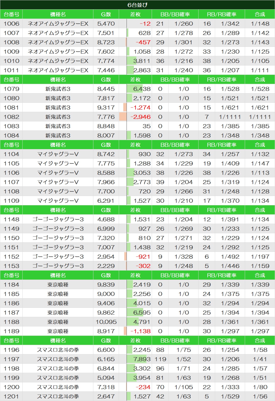
Task: Select 1/385 RB probability for 1083
Action: (230, 126)
